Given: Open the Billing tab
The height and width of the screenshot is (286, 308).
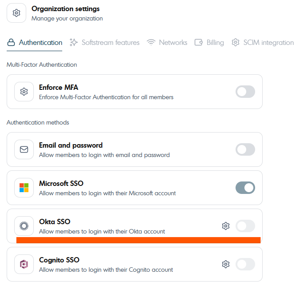Looking at the screenshot, I should pyautogui.click(x=209, y=43).
